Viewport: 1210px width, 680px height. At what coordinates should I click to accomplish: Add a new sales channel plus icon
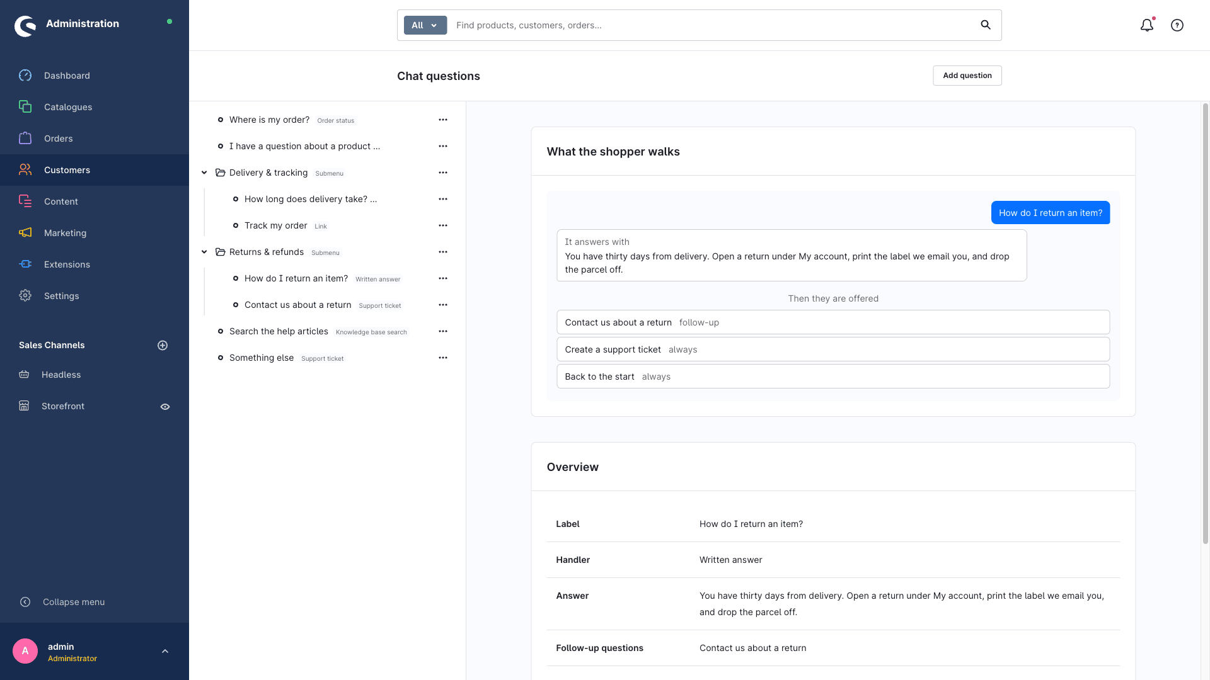pyautogui.click(x=163, y=345)
